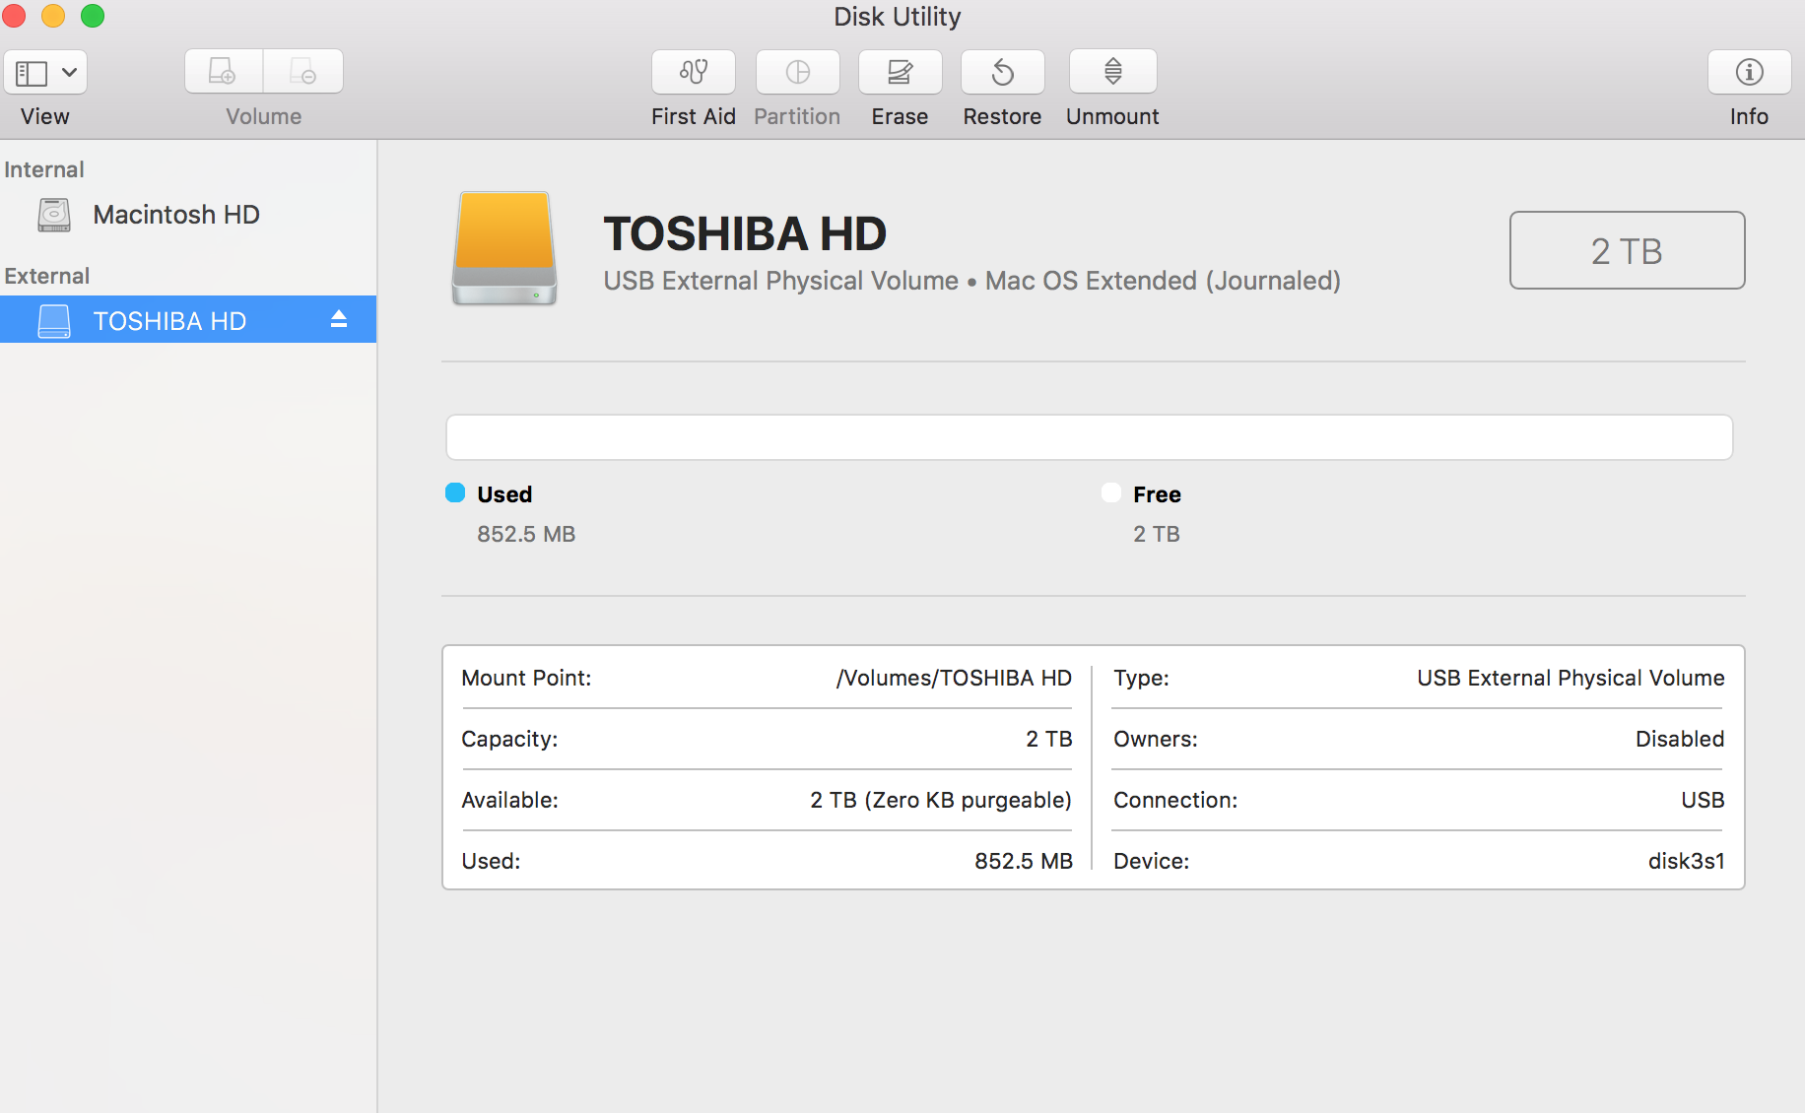The image size is (1805, 1113).
Task: Click the Owners value Disabled
Action: [x=1680, y=739]
